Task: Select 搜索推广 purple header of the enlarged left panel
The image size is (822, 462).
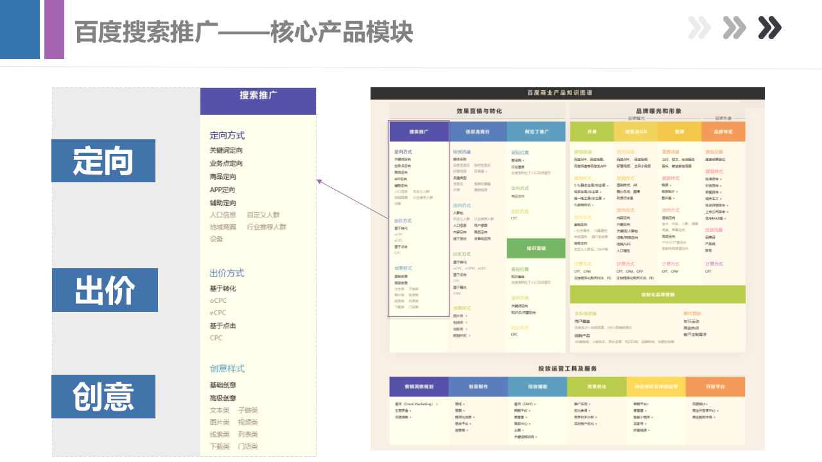Action: [x=258, y=101]
